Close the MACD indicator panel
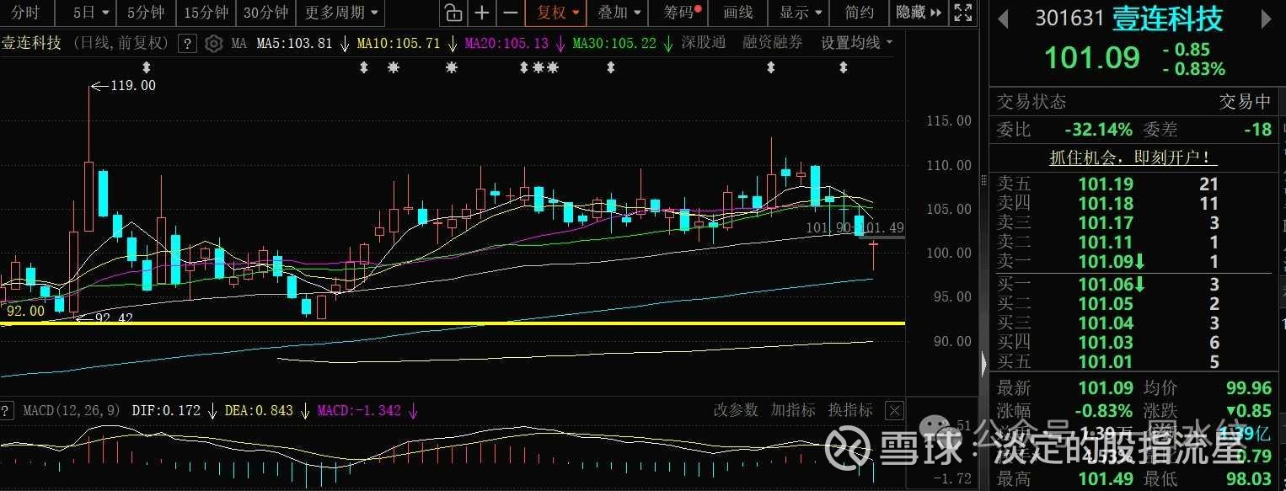 point(894,411)
